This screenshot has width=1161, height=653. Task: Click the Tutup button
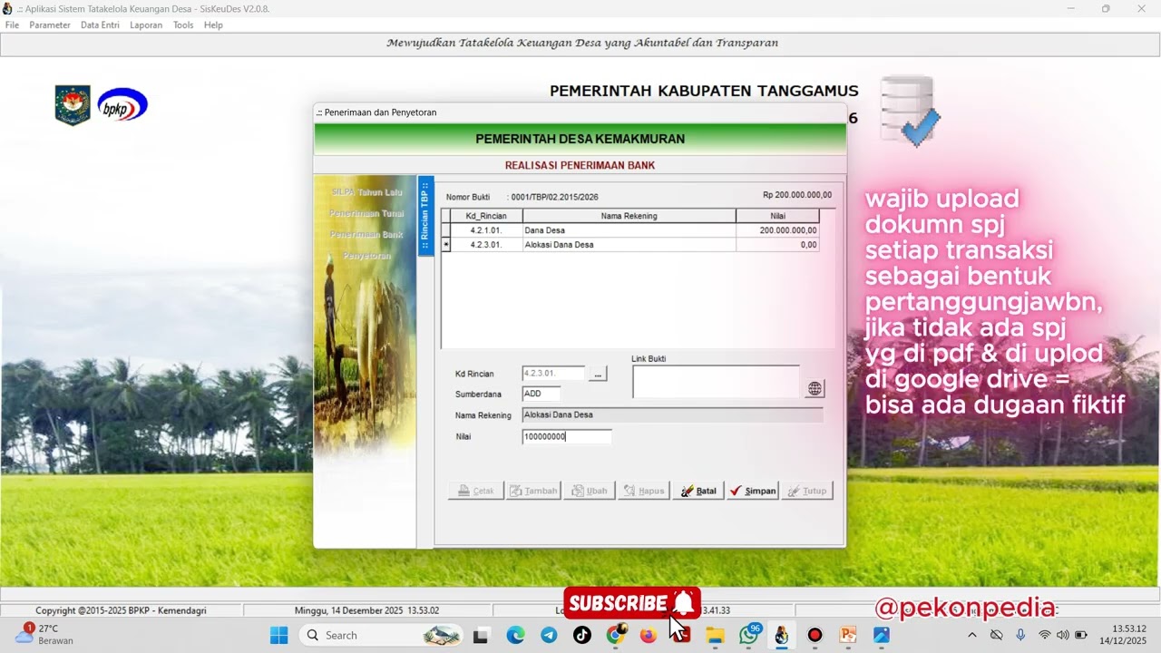coord(807,491)
